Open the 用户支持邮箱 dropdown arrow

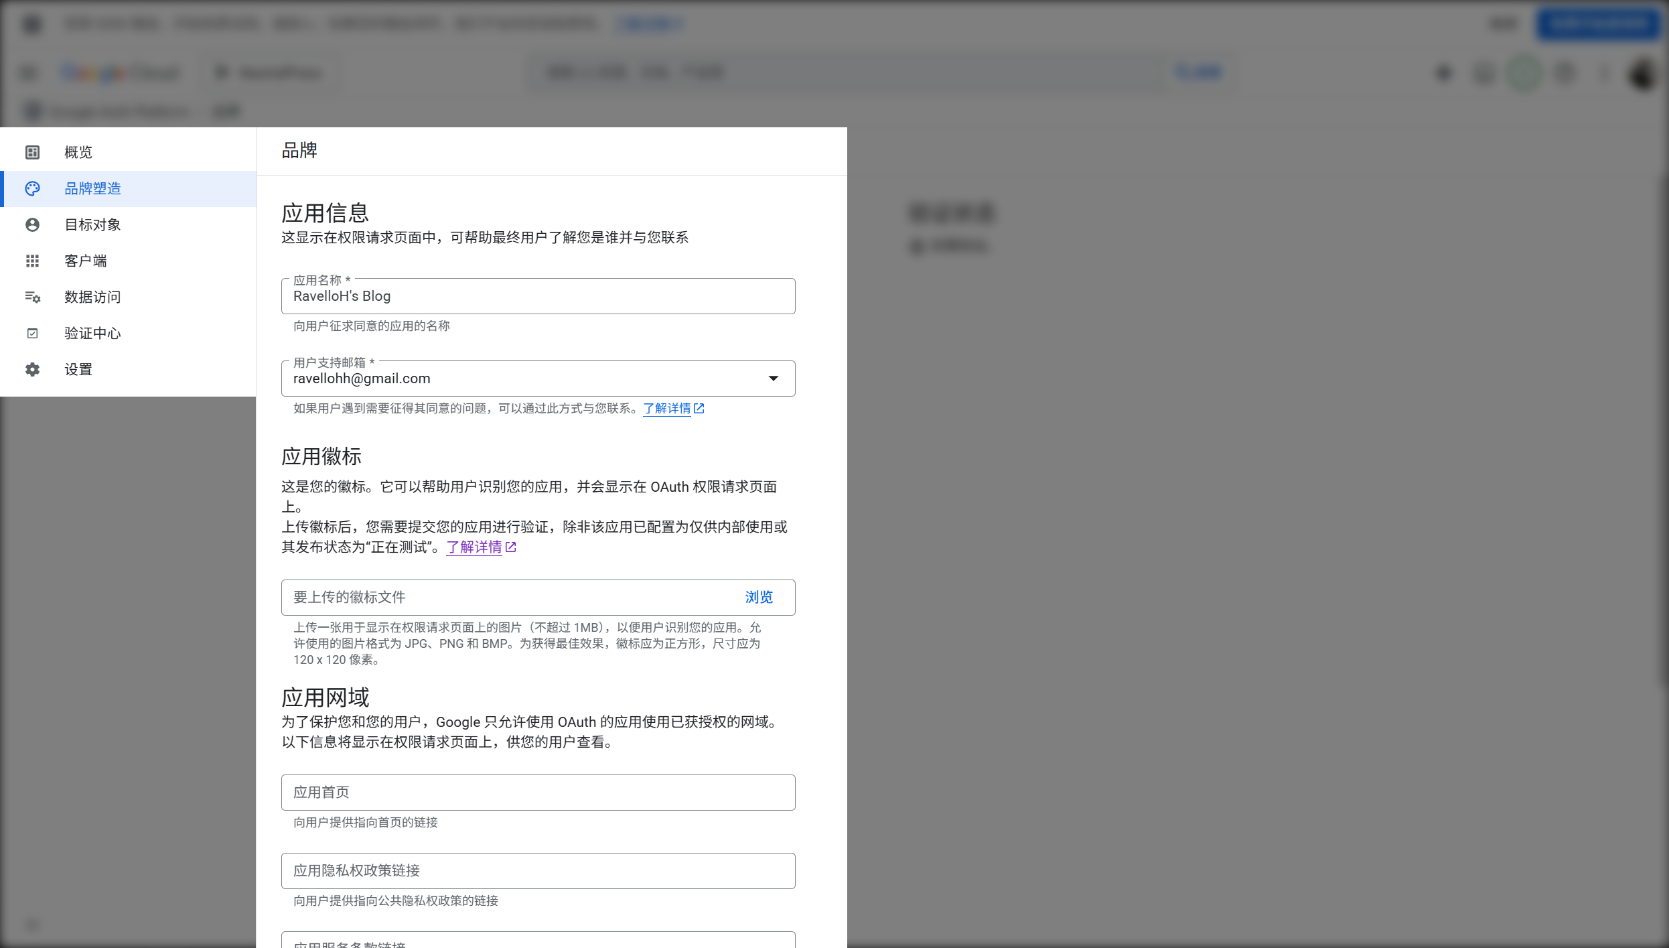(774, 378)
